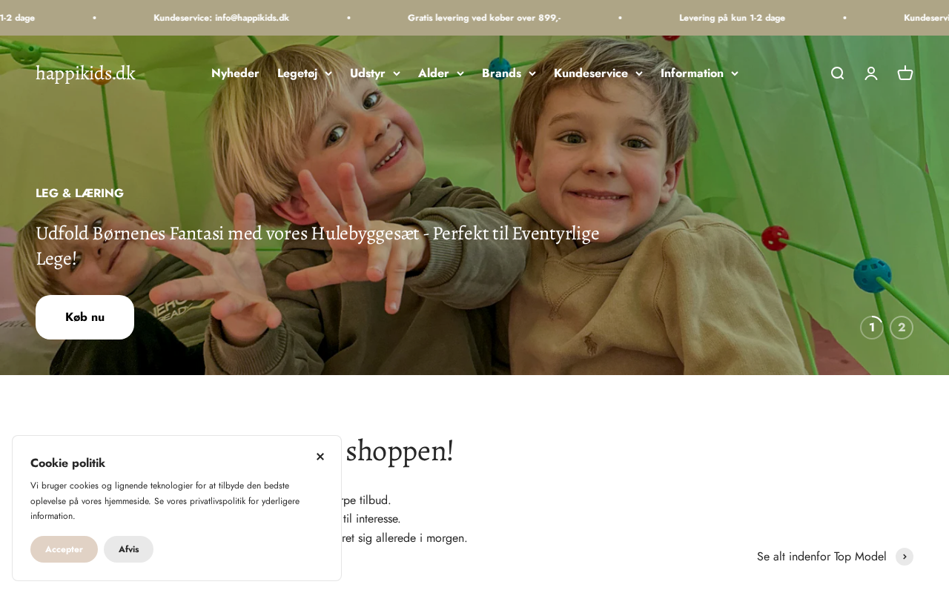The width and height of the screenshot is (949, 593).
Task: Switch to slide 2 indicator
Action: (902, 328)
